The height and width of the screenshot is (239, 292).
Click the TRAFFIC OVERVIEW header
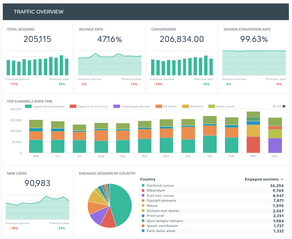[38, 11]
